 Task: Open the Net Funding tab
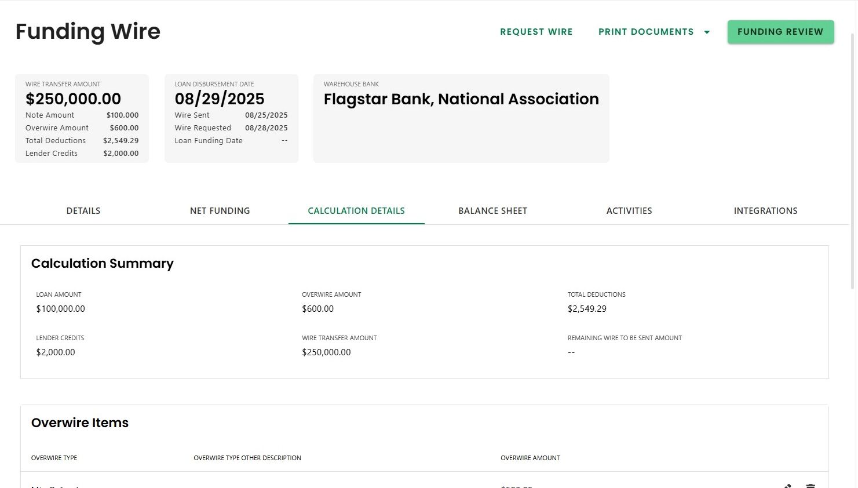point(220,211)
